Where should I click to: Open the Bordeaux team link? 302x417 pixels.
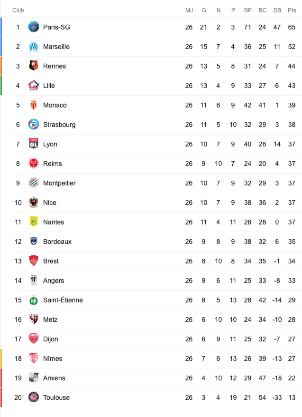pyautogui.click(x=57, y=242)
